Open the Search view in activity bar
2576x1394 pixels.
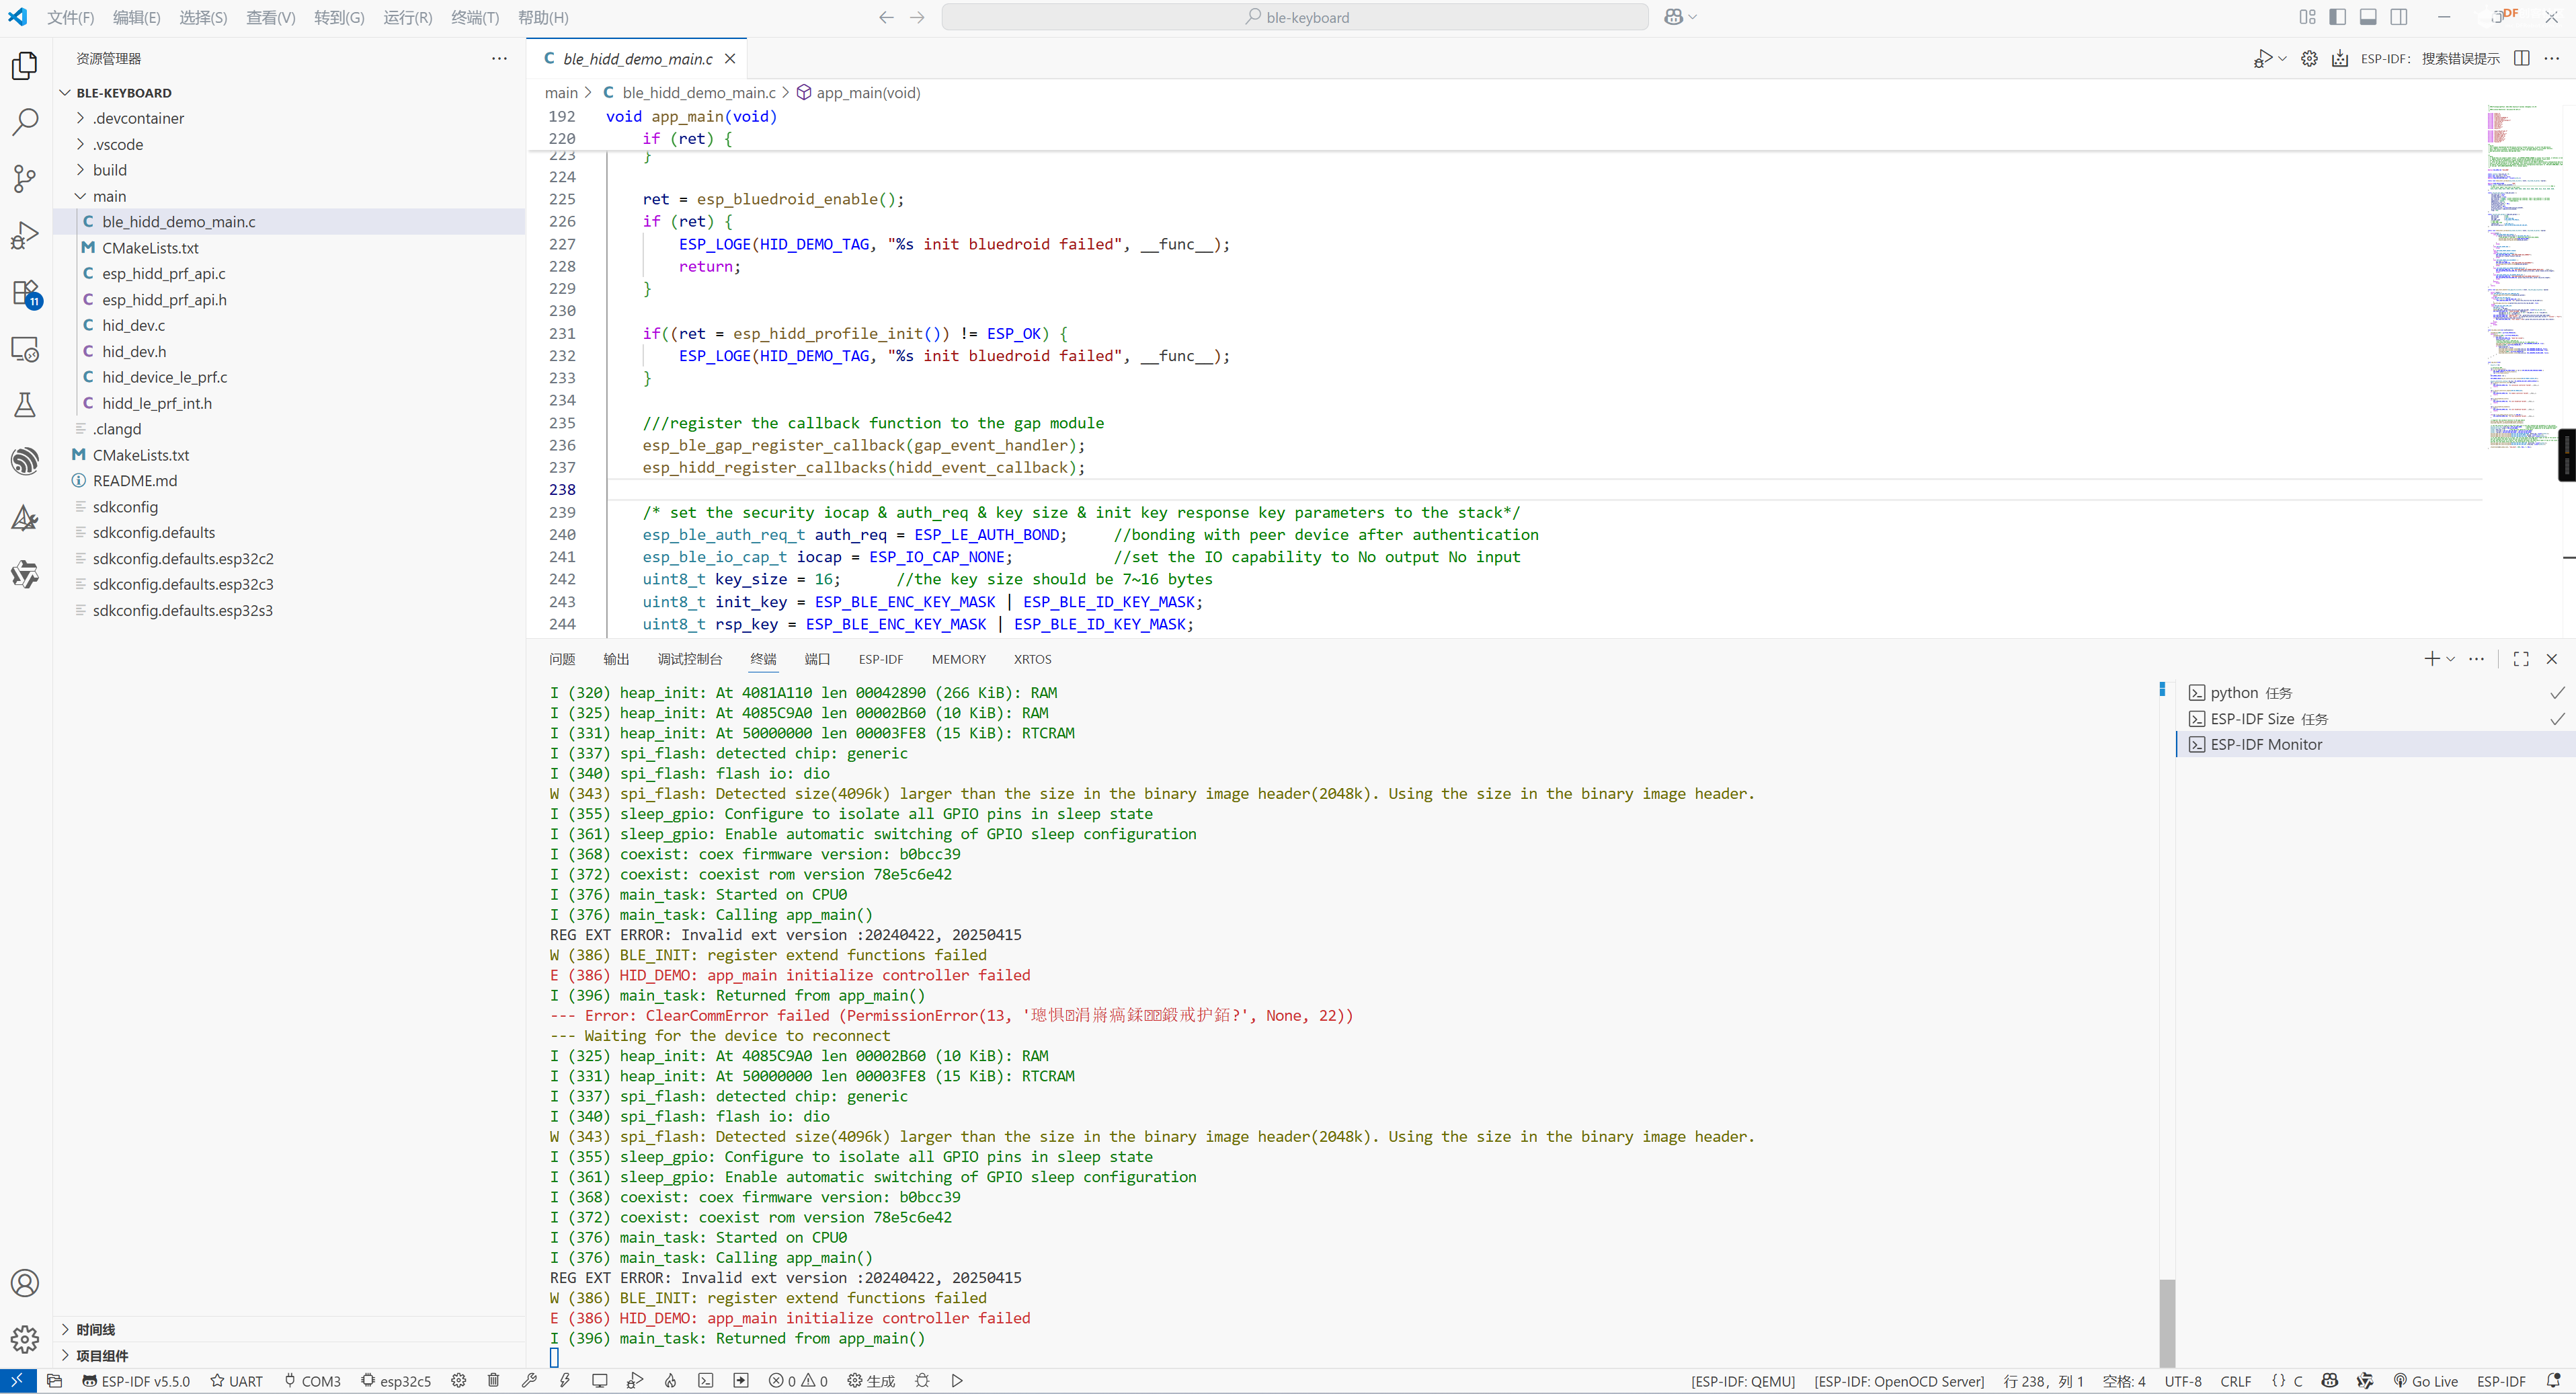[x=25, y=122]
